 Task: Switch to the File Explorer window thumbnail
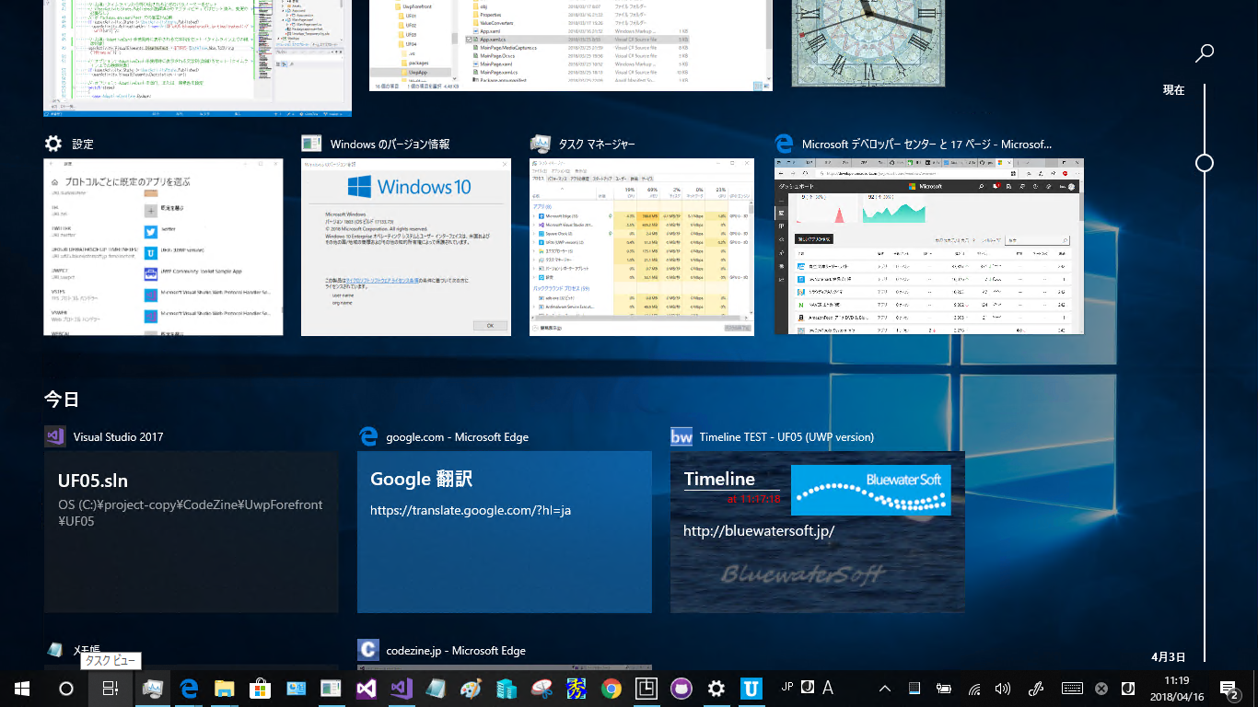tap(571, 45)
